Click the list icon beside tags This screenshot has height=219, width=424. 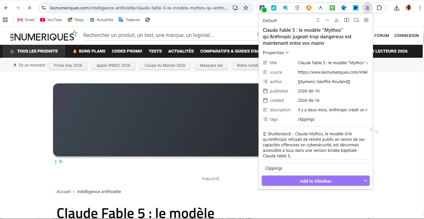pyautogui.click(x=265, y=119)
